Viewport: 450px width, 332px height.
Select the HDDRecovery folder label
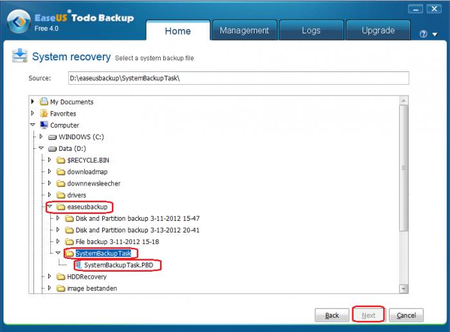point(87,277)
